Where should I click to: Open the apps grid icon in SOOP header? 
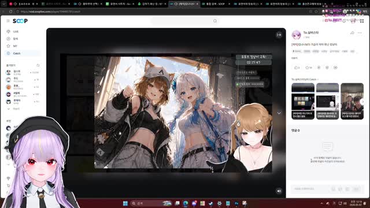click(362, 21)
